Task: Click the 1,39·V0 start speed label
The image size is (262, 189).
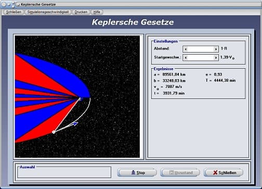Action: [227, 57]
